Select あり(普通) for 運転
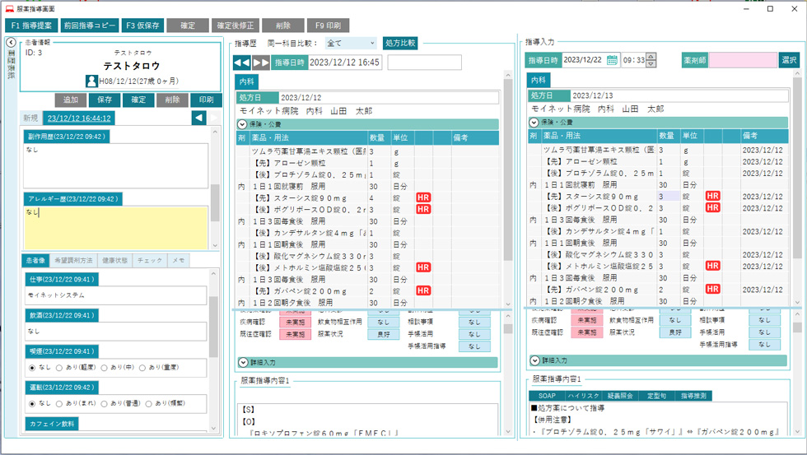807x455 pixels. [x=114, y=403]
